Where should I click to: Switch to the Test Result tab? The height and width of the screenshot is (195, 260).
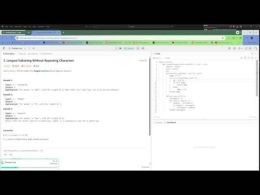(170, 123)
